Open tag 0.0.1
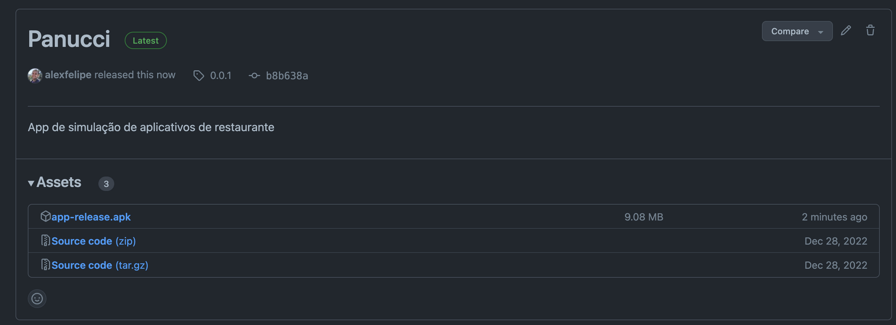This screenshot has width=896, height=325. [221, 76]
